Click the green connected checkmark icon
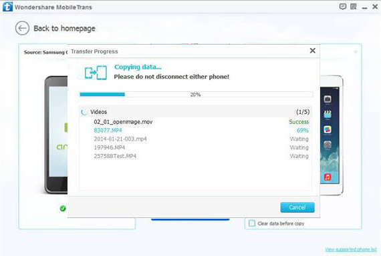Viewport: 381px width, 256px height. [x=63, y=208]
